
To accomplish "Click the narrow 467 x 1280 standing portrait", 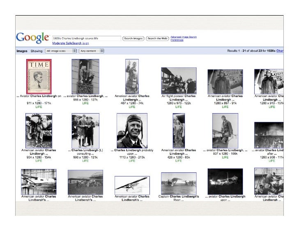I will (132, 76).
